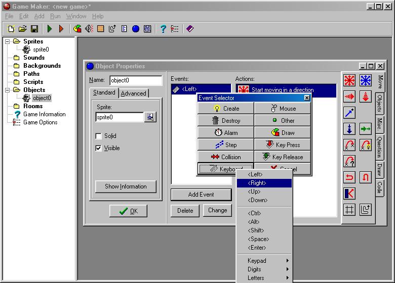Screen dimensions: 395x283
Task: Click the Save game floppy disk icon
Action: (34, 29)
